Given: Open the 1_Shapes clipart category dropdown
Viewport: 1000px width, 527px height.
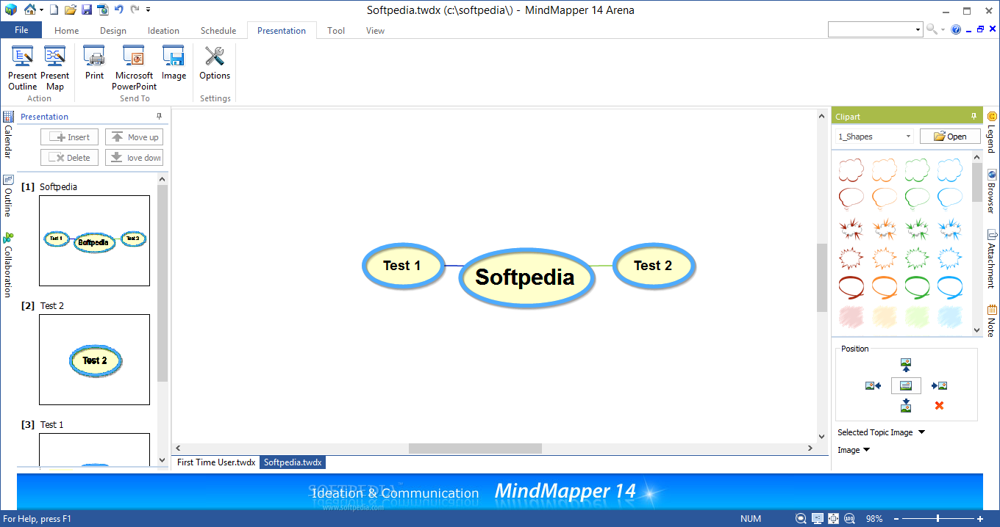Looking at the screenshot, I should pos(909,137).
